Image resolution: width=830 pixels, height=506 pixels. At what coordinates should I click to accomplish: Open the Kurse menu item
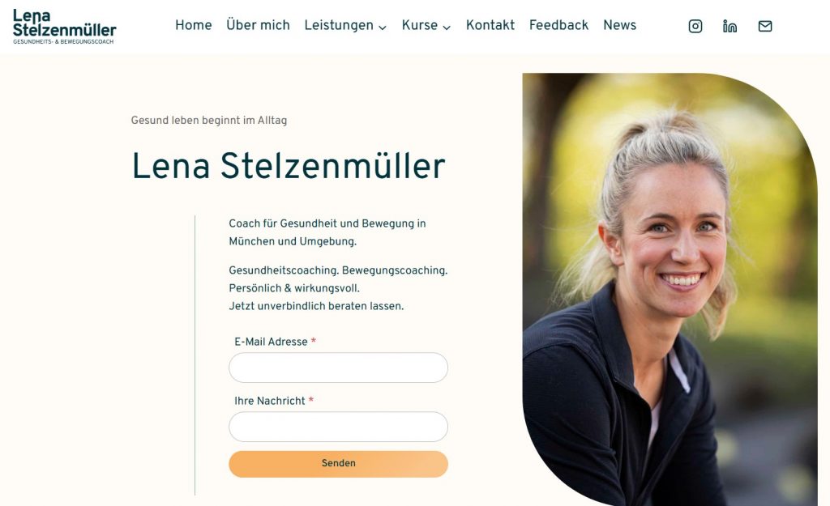point(420,25)
